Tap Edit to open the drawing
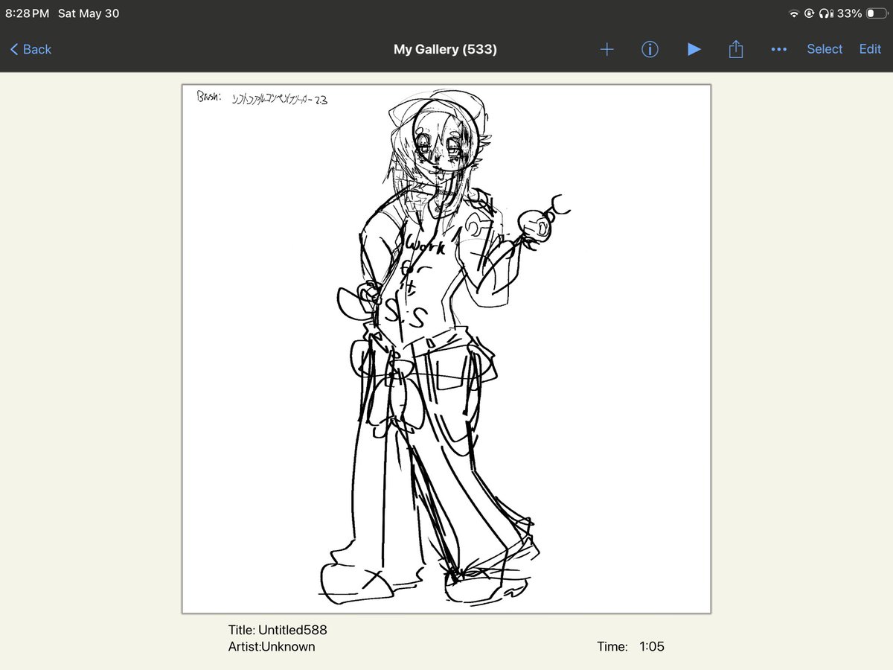The height and width of the screenshot is (670, 893). (x=870, y=49)
